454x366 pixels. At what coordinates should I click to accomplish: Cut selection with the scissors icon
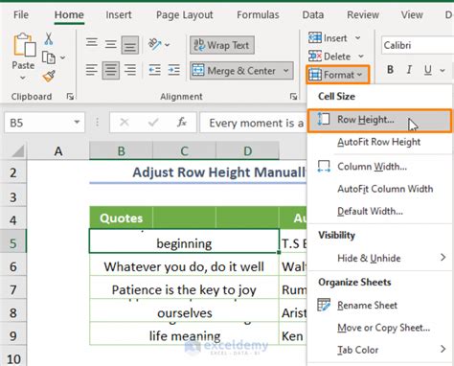49,38
